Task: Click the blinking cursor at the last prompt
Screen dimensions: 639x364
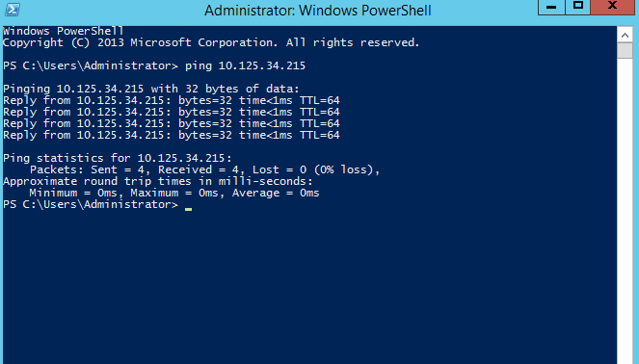Action: 188,209
